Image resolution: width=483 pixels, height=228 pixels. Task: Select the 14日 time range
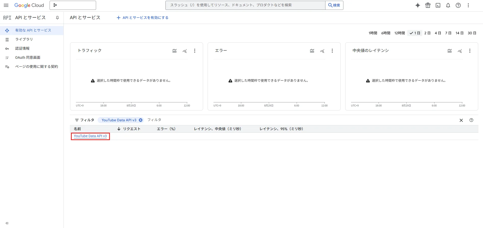pos(459,33)
